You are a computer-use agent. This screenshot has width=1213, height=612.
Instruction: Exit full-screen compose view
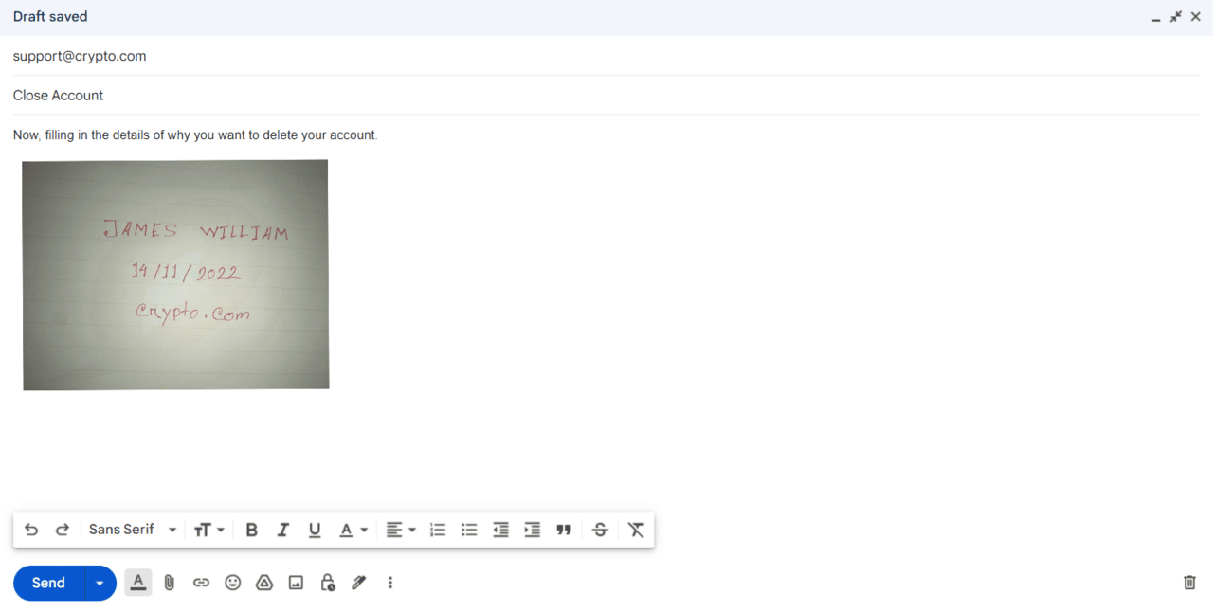point(1176,17)
